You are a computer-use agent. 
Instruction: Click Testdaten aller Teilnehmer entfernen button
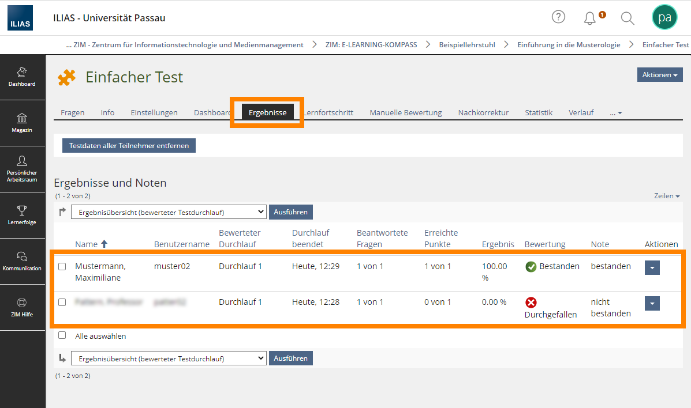pos(129,146)
